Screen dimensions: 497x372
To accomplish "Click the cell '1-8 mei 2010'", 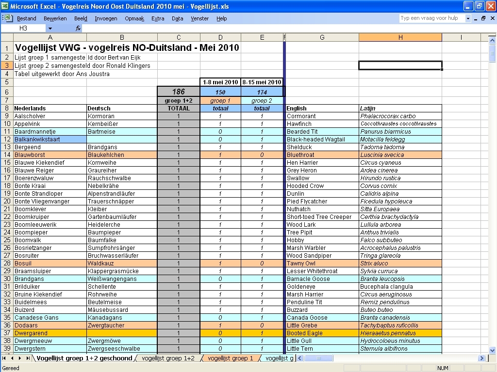I will pyautogui.click(x=221, y=82).
